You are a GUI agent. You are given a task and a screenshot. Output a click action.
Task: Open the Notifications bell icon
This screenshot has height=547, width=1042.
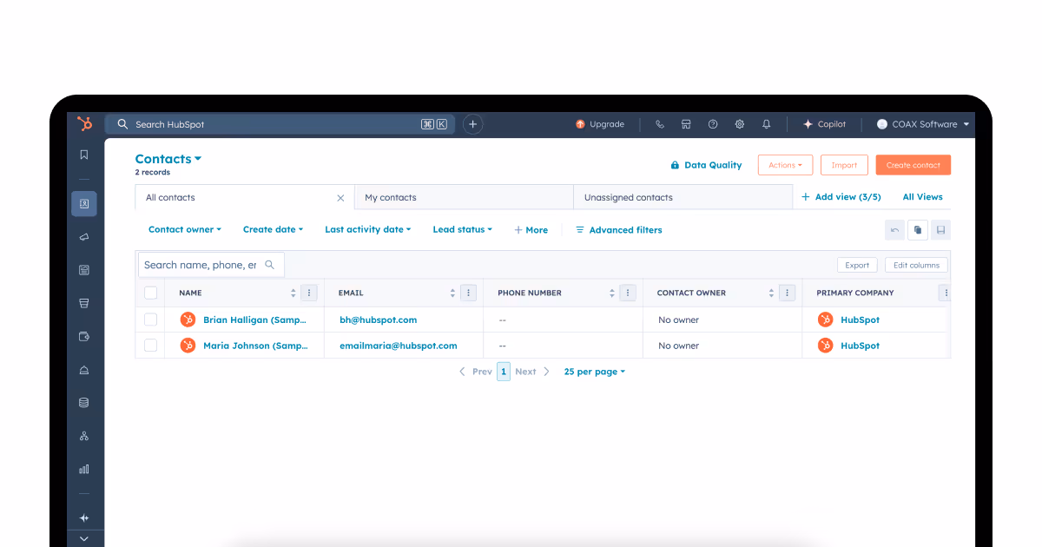click(766, 124)
